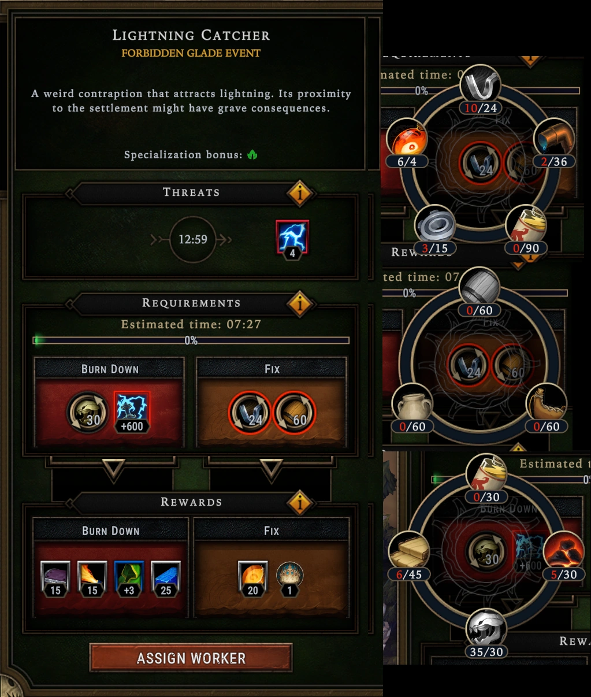Click the requirements progress bar at 0%
This screenshot has height=697, width=591.
point(191,340)
